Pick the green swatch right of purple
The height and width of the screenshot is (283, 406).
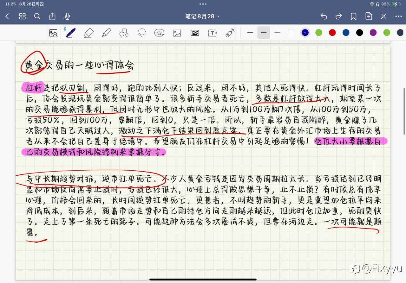387,33
